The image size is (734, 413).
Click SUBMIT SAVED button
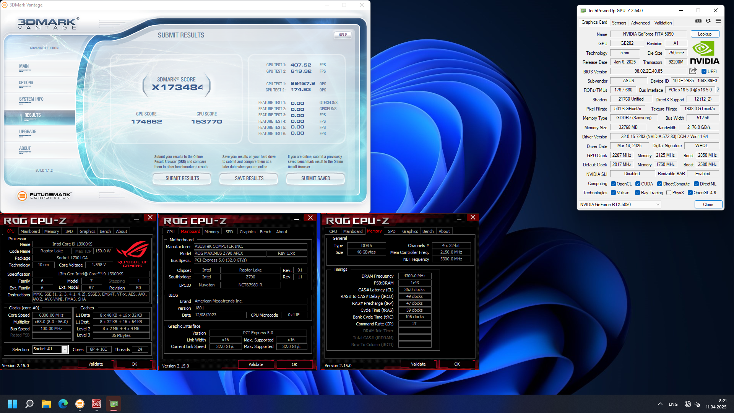315,179
